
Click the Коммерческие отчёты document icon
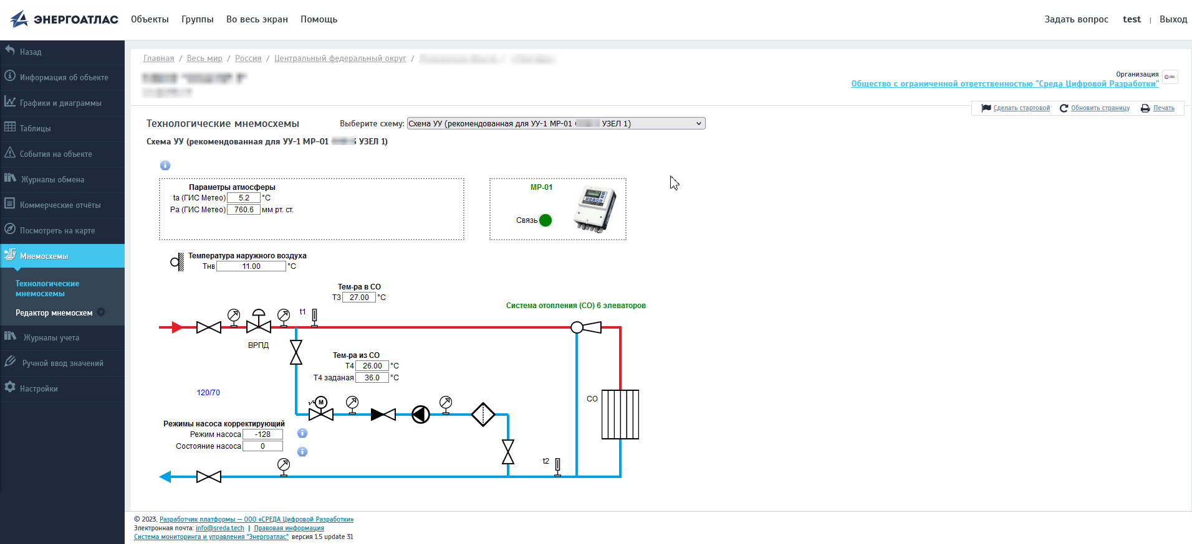[x=10, y=204]
